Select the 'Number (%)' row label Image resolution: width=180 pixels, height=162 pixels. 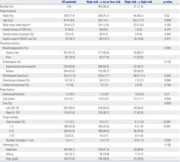coord(7,7)
